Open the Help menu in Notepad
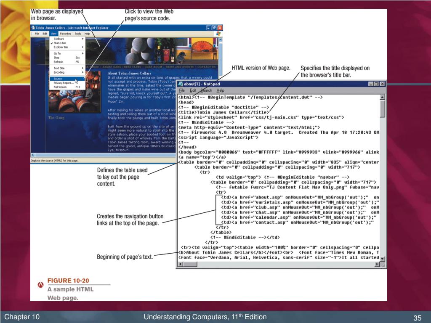This screenshot has height=323, width=431. (x=220, y=90)
